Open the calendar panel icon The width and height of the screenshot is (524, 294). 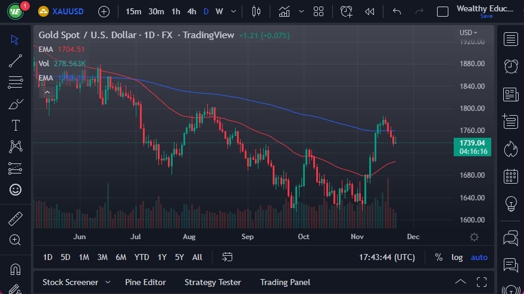click(510, 176)
